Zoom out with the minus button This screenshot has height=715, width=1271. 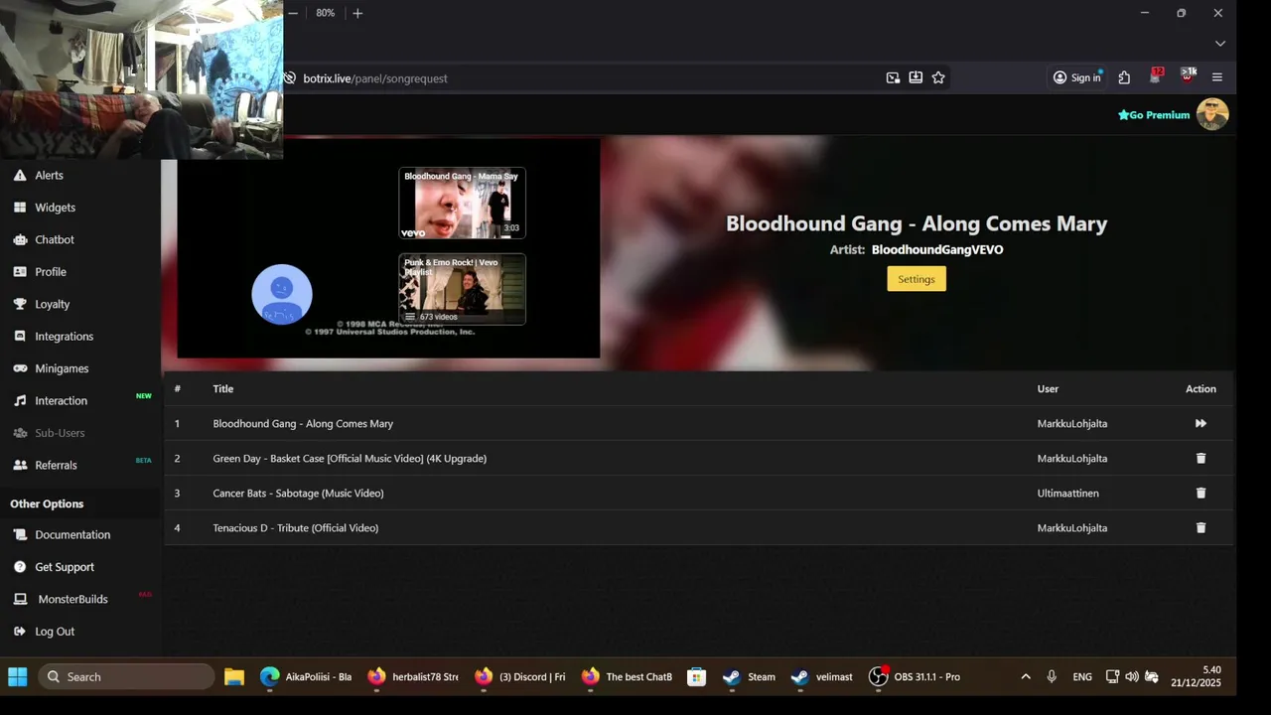coord(293,13)
